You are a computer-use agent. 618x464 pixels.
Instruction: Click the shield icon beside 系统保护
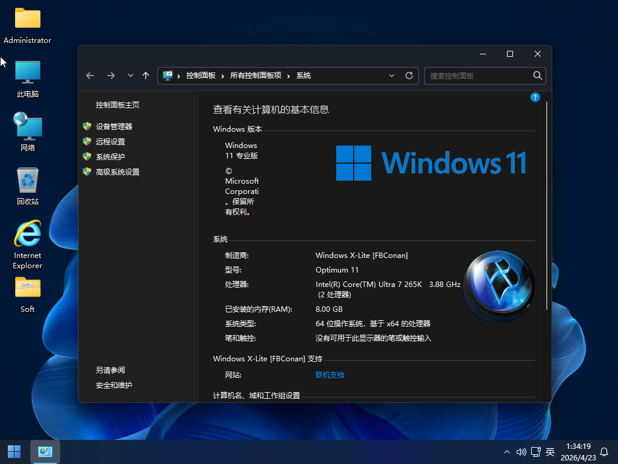coord(87,156)
